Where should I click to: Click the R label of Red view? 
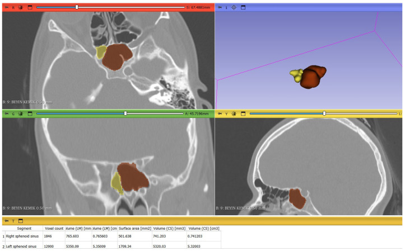pos(13,7)
